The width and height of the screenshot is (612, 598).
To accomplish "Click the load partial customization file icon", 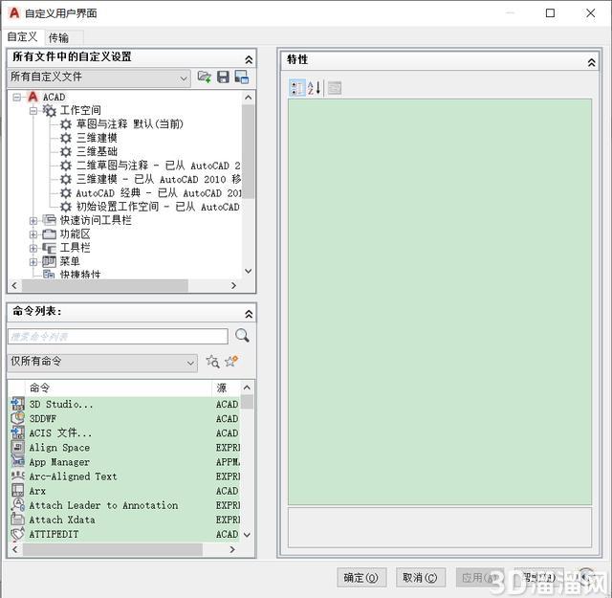I will coord(204,77).
